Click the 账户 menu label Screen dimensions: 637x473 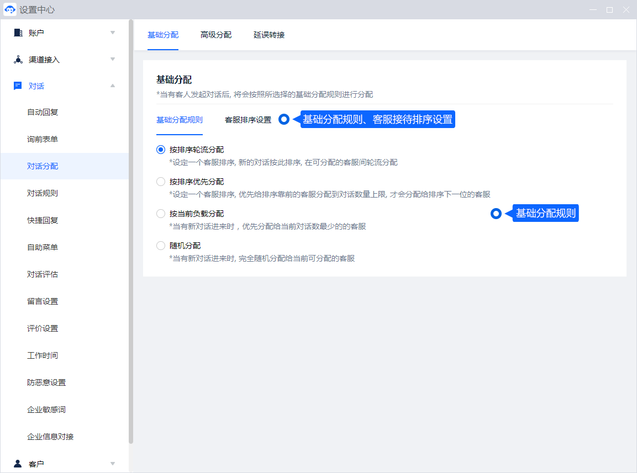pyautogui.click(x=36, y=33)
